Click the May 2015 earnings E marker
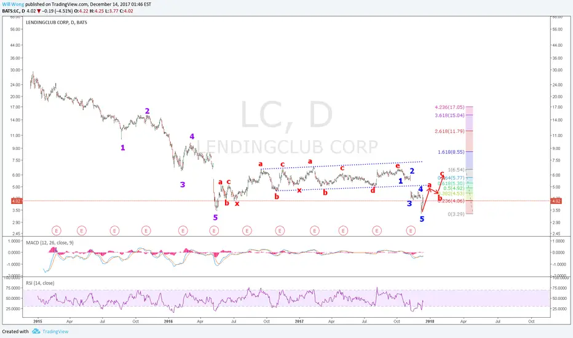 (82, 230)
